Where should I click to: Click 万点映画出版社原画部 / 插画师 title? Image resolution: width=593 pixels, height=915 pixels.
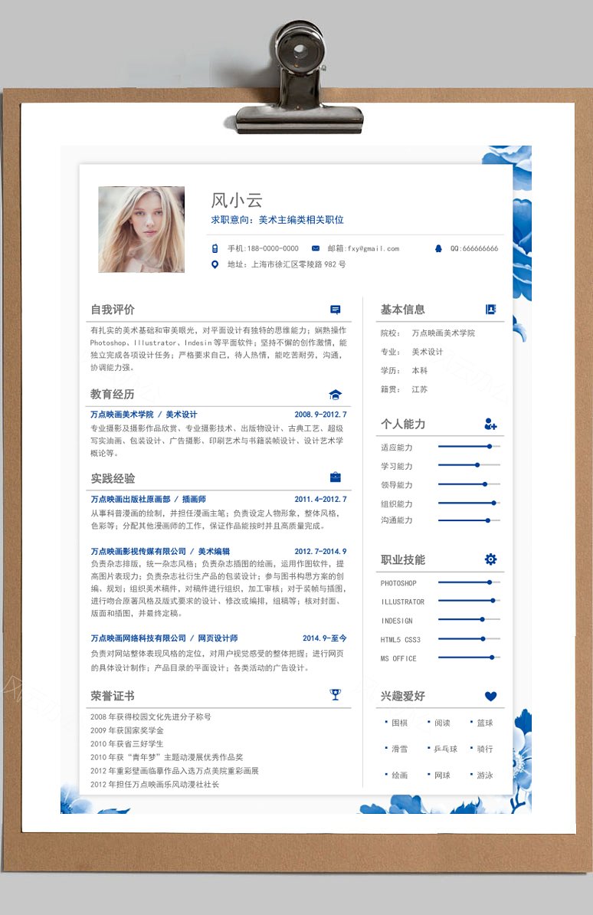pos(149,499)
